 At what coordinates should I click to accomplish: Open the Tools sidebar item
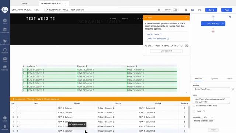[5, 59]
